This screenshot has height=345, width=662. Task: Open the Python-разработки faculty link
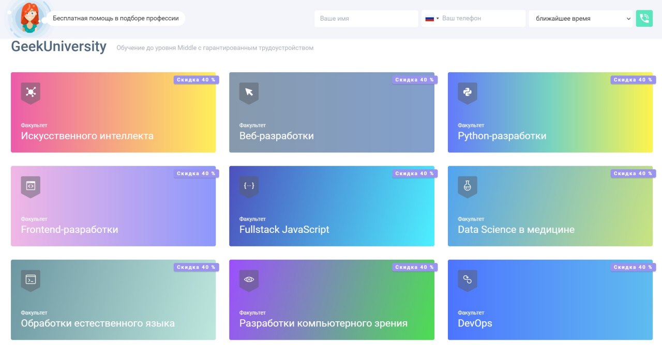550,113
